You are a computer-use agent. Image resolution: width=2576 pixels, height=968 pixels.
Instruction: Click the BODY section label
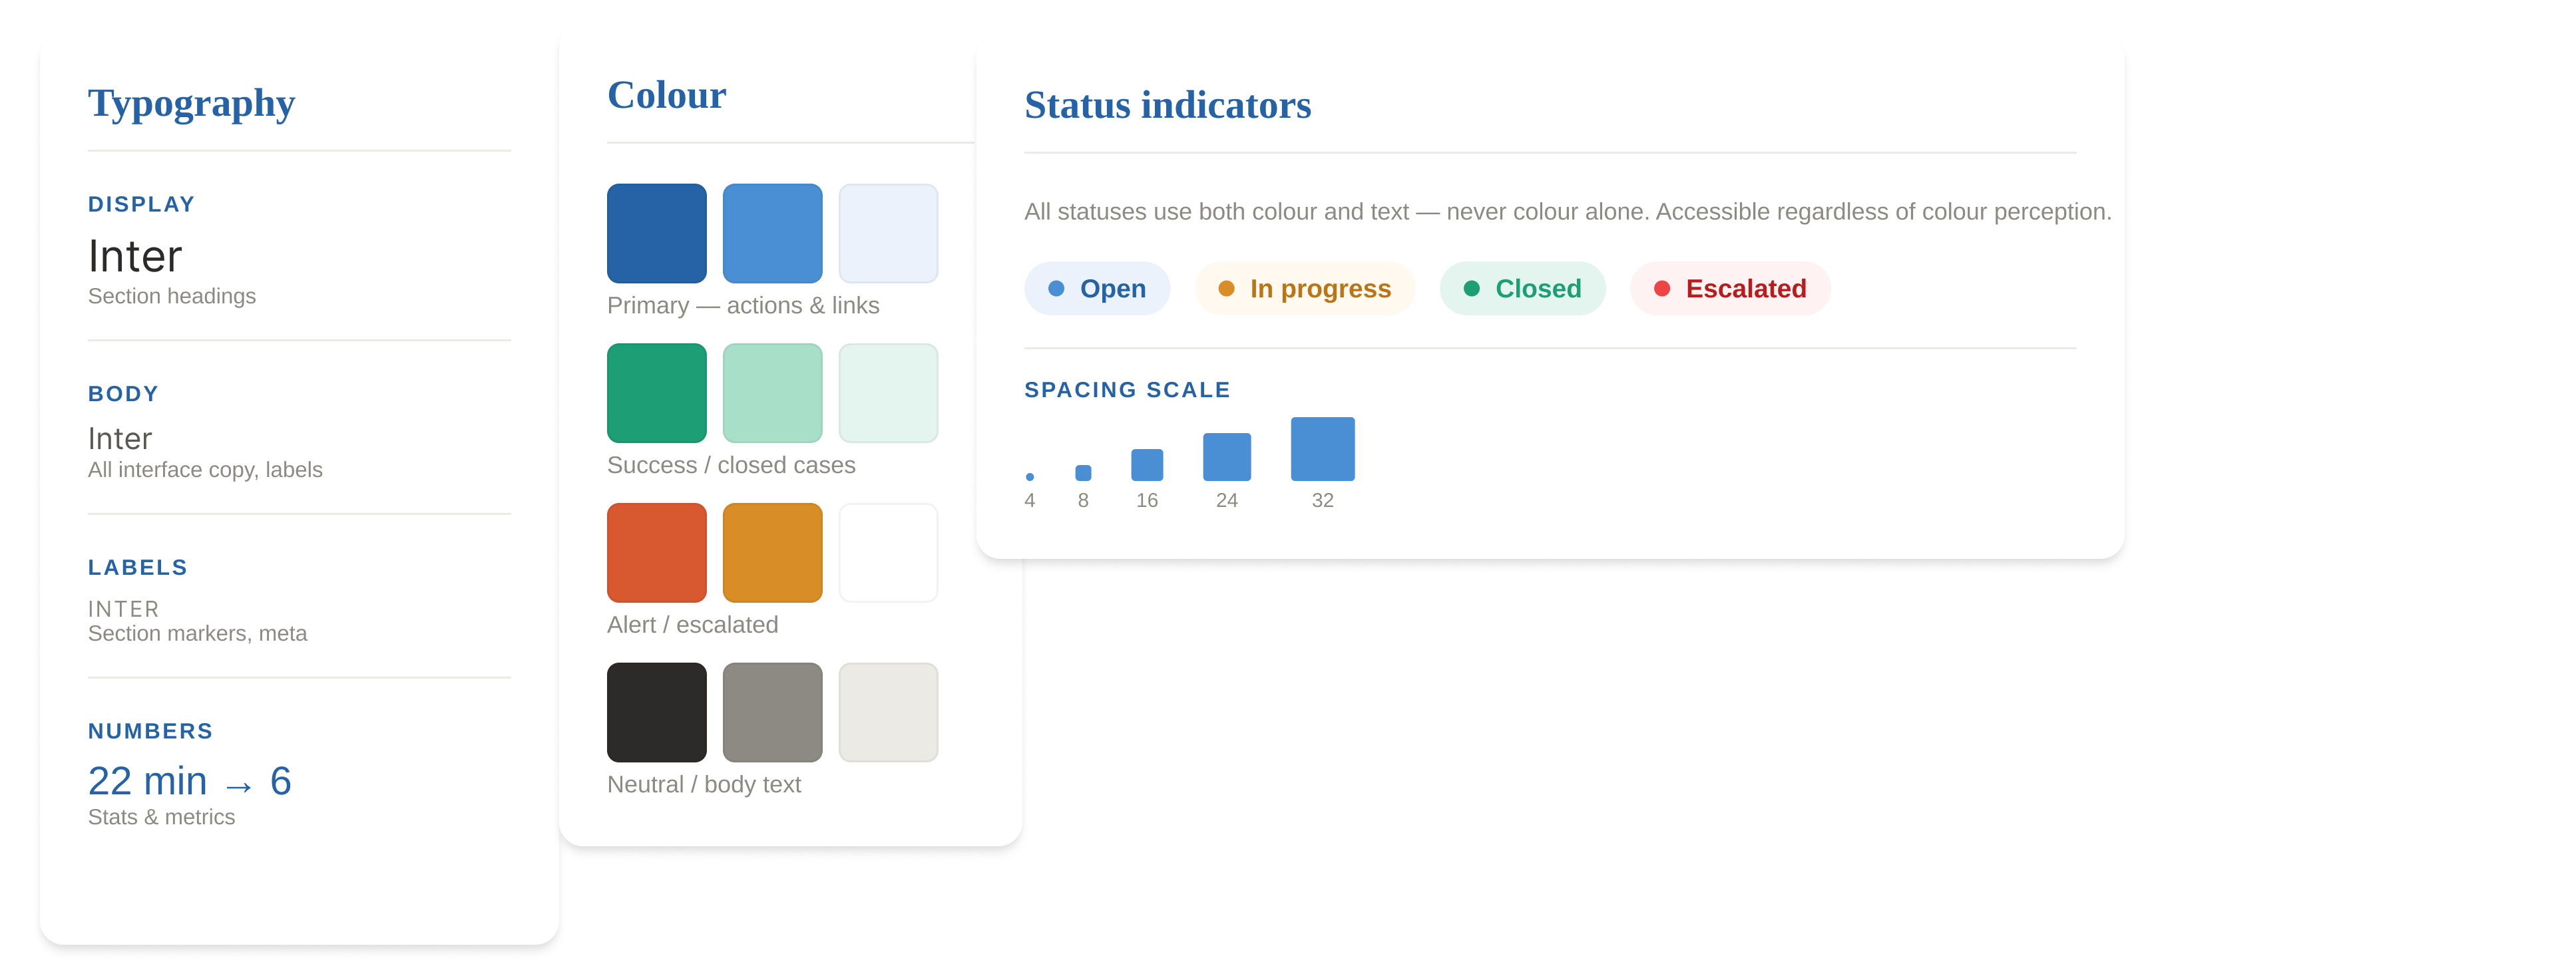tap(123, 394)
